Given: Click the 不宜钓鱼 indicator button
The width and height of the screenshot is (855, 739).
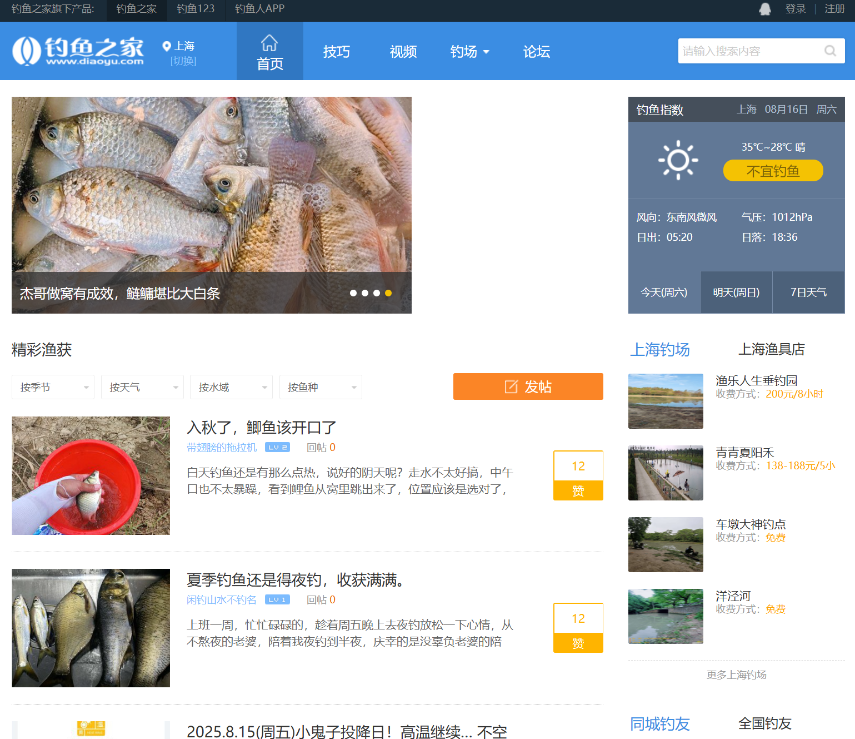Looking at the screenshot, I should coord(773,171).
